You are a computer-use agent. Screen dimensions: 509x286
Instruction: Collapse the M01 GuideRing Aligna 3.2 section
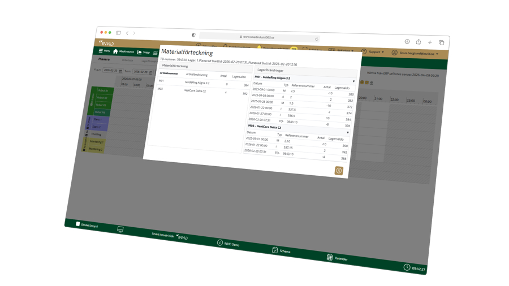click(353, 81)
